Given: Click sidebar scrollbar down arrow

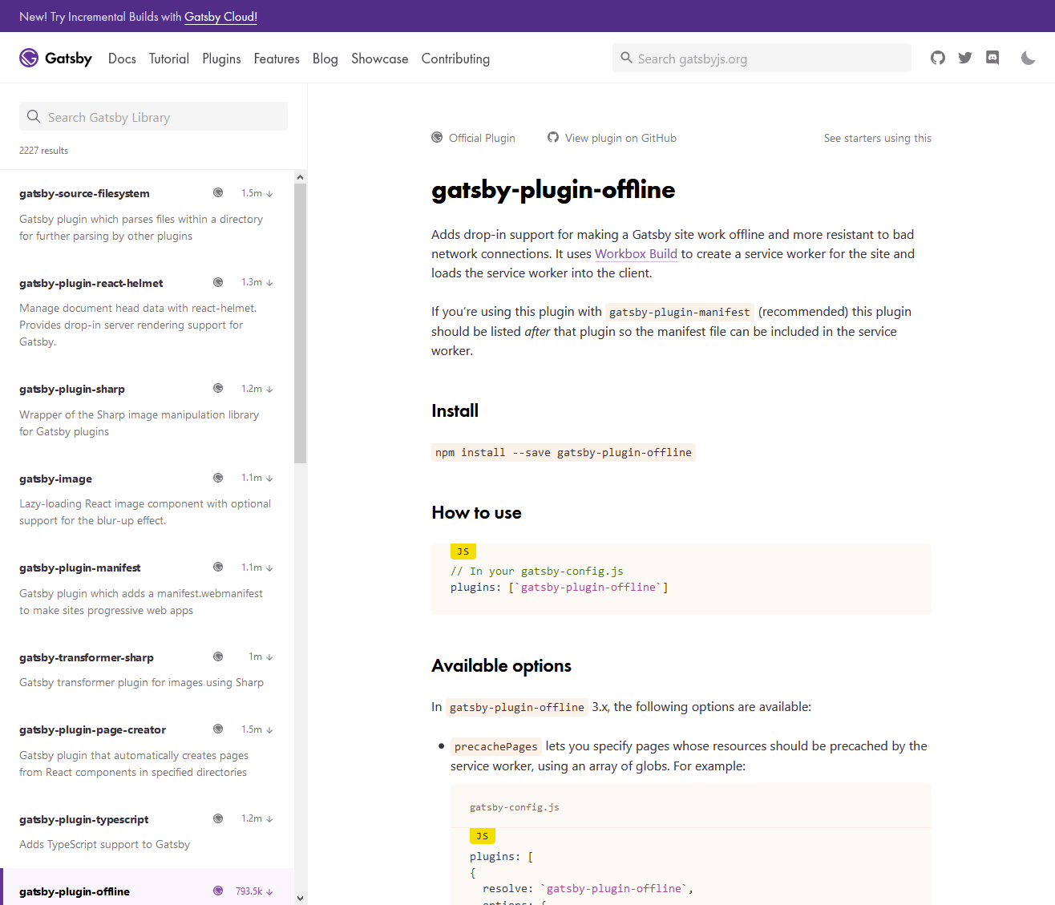Looking at the screenshot, I should (300, 899).
